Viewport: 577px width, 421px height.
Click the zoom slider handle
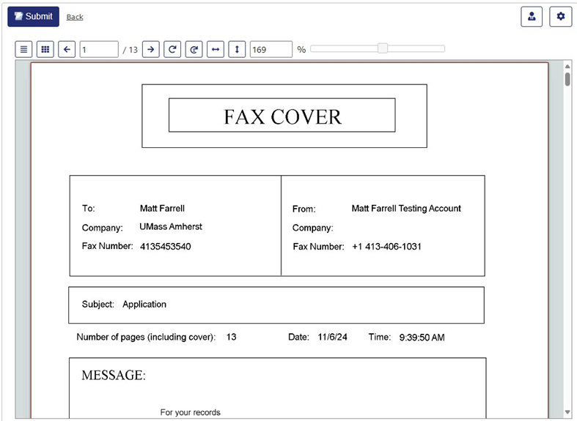pyautogui.click(x=383, y=48)
